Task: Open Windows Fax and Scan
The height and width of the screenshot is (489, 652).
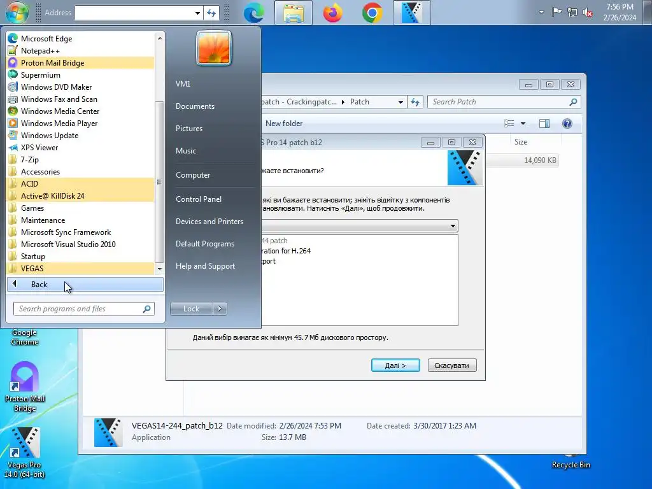Action: point(80,99)
